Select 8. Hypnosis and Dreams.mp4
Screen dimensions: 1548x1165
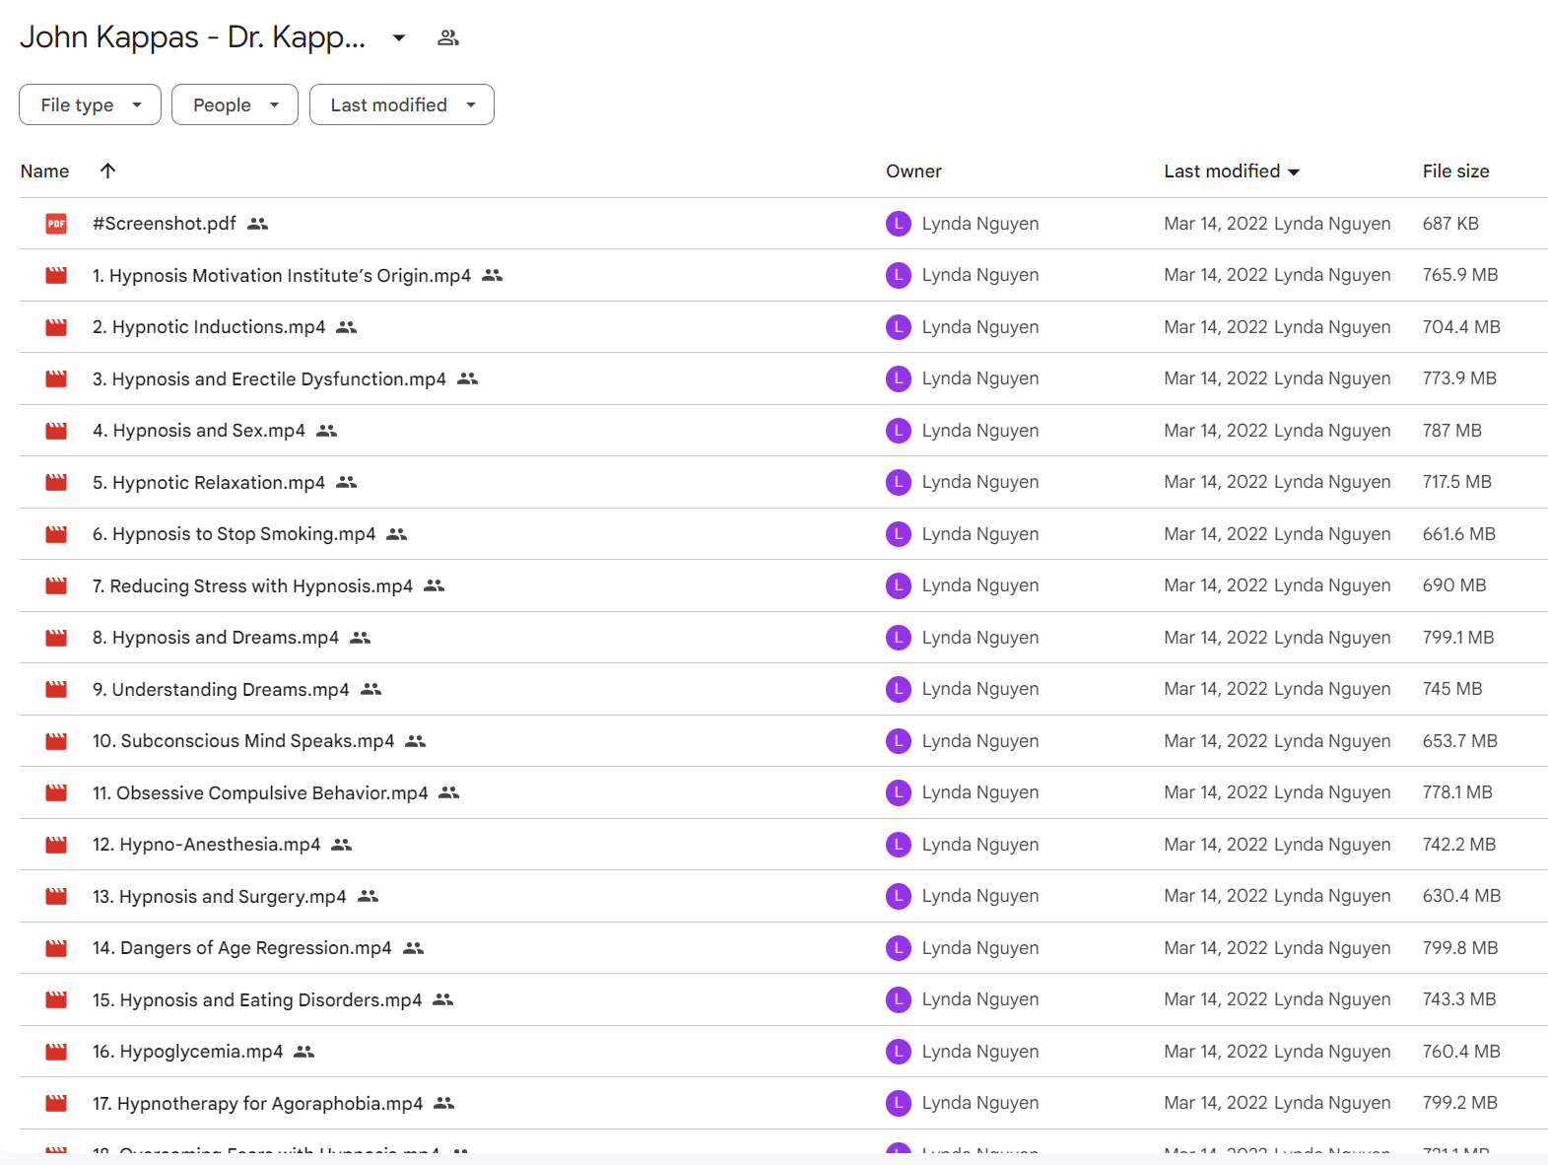pos(216,638)
